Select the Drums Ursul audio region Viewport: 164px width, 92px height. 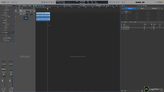pos(43,17)
